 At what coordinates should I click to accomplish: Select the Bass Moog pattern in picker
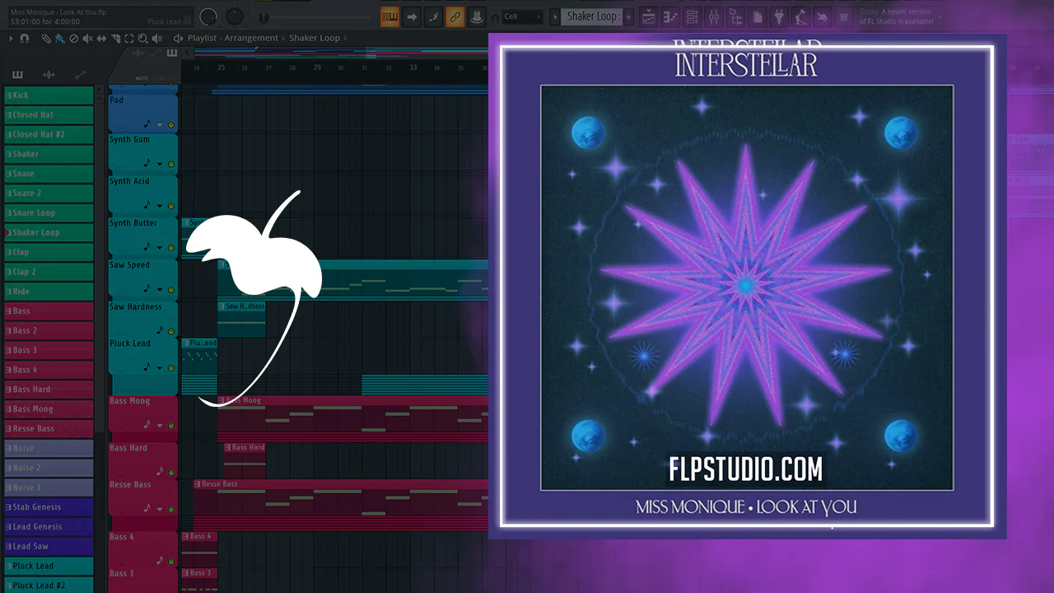click(49, 409)
